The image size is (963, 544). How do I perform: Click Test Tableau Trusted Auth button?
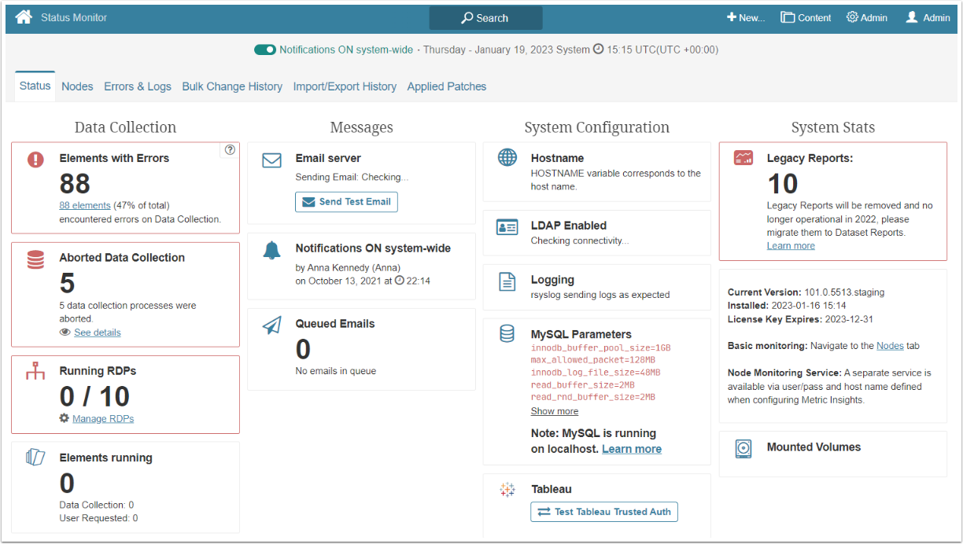[x=604, y=512]
